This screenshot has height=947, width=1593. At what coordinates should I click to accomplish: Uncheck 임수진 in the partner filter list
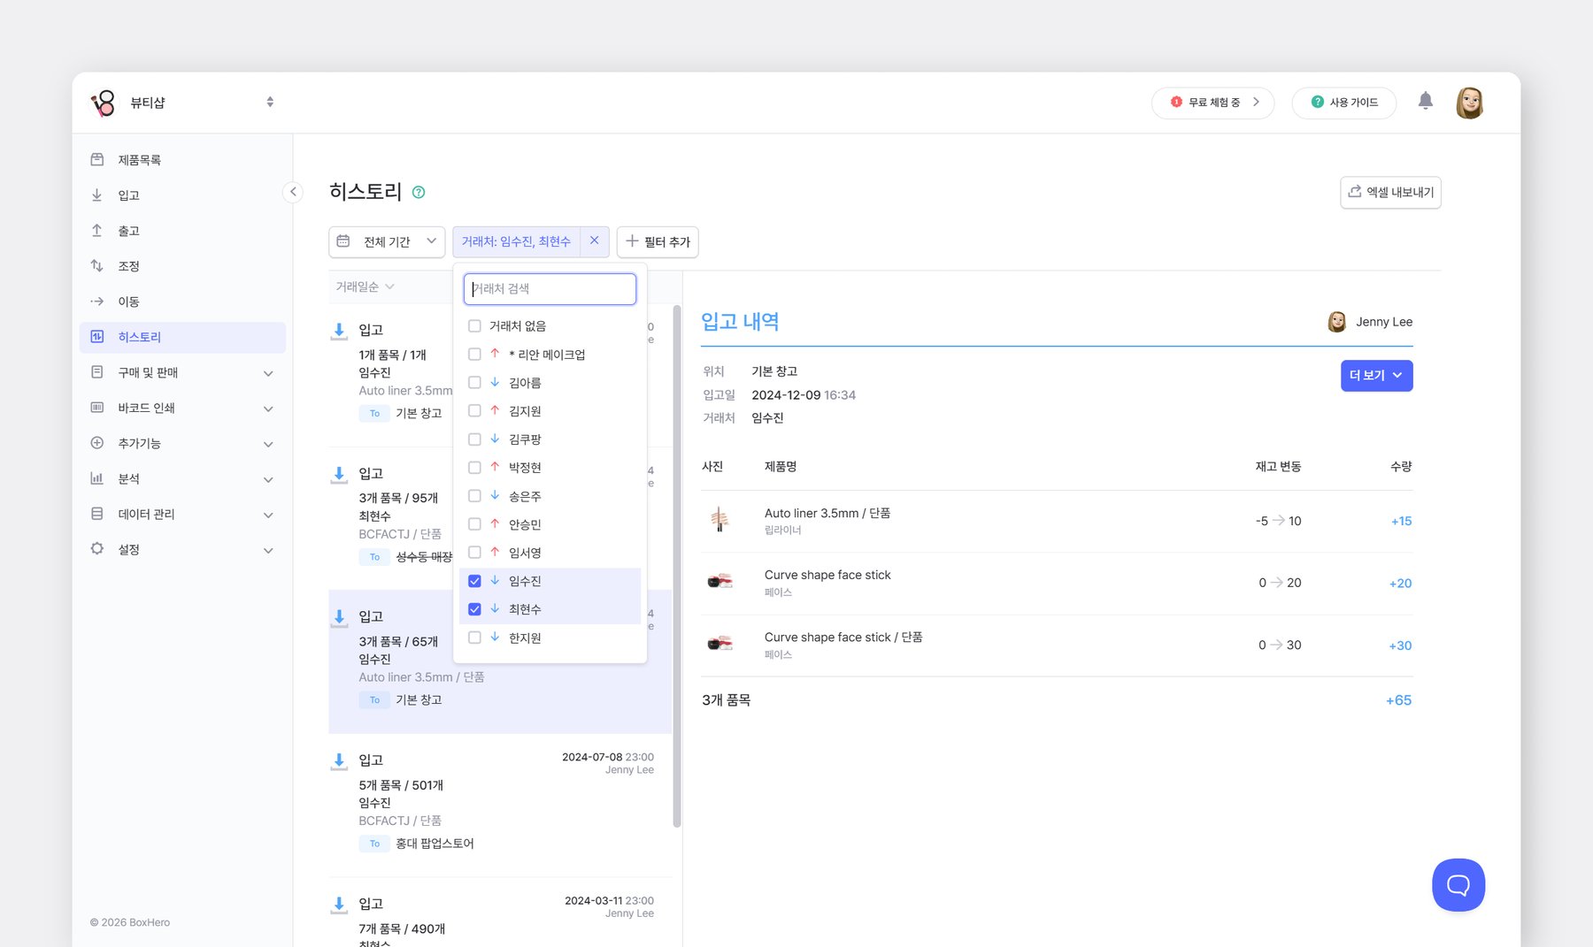coord(475,580)
